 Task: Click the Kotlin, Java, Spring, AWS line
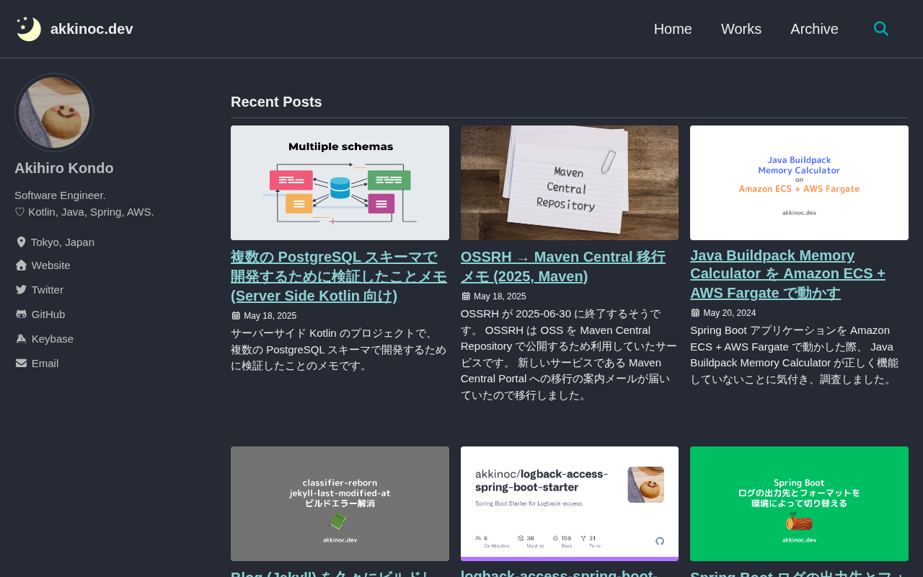pos(84,212)
